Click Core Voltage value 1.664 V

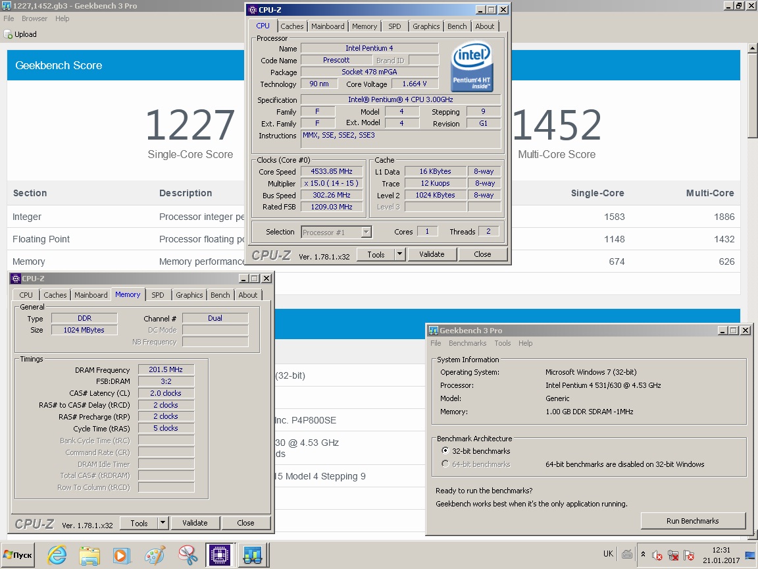415,84
